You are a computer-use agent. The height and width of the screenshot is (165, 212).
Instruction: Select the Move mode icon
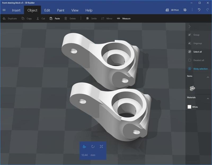tap(84, 146)
